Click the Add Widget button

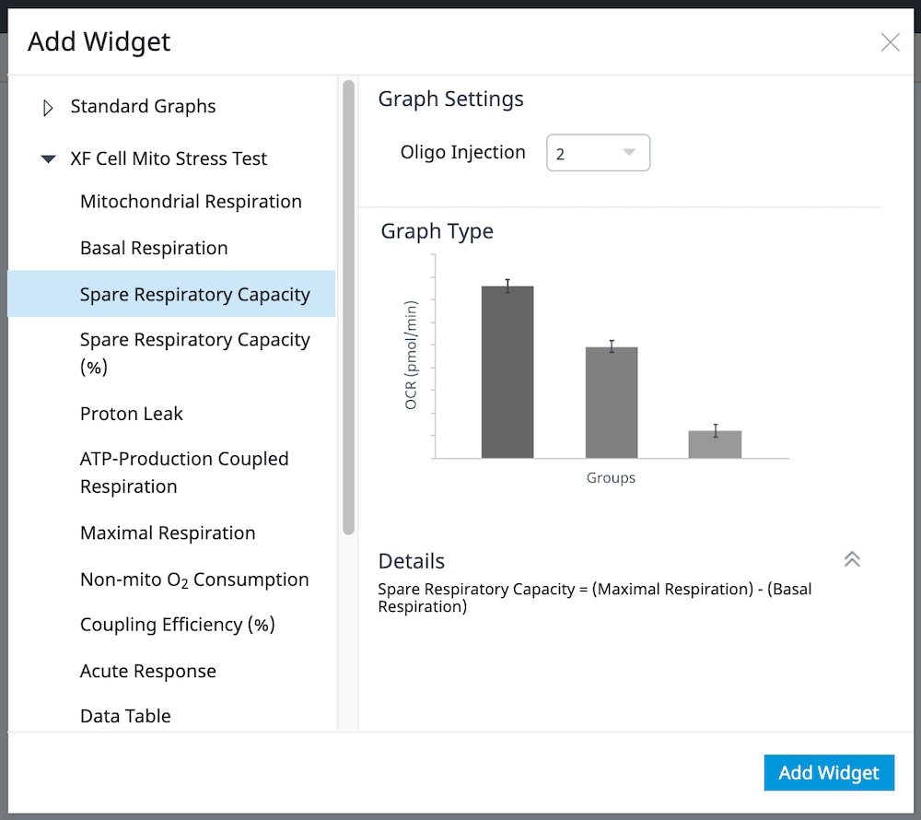(829, 773)
